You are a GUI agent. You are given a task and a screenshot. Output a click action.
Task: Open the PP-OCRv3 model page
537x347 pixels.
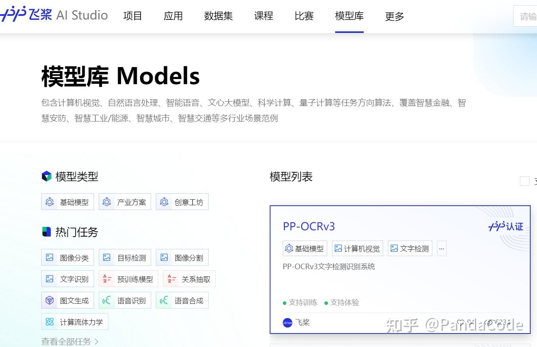pyautogui.click(x=309, y=226)
